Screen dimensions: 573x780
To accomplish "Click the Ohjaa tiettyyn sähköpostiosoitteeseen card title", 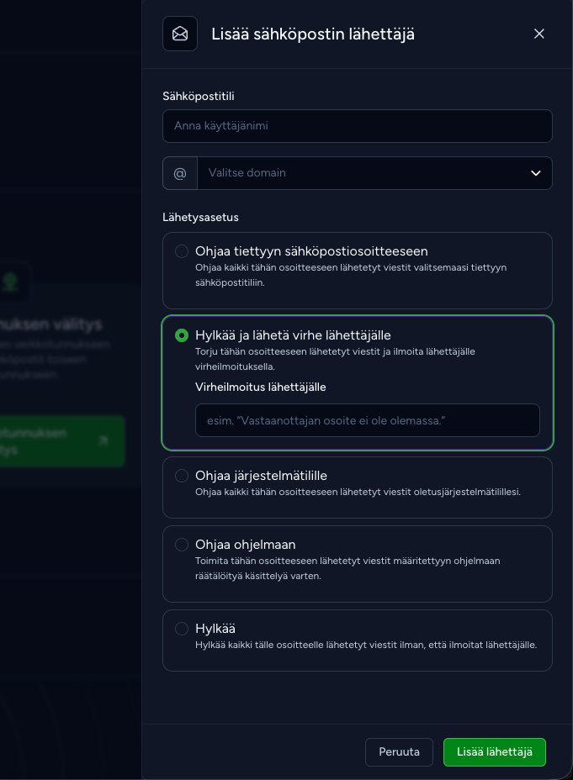I will click(x=311, y=251).
